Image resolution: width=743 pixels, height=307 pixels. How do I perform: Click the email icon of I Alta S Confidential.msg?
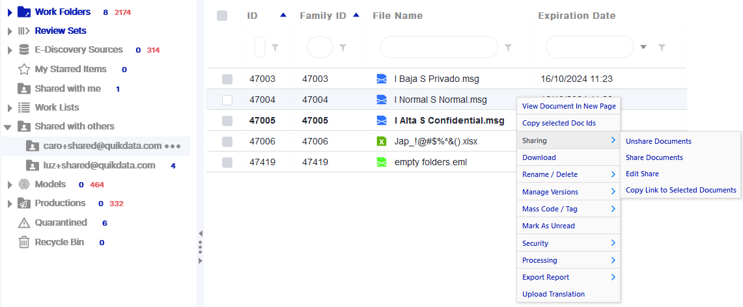click(382, 120)
